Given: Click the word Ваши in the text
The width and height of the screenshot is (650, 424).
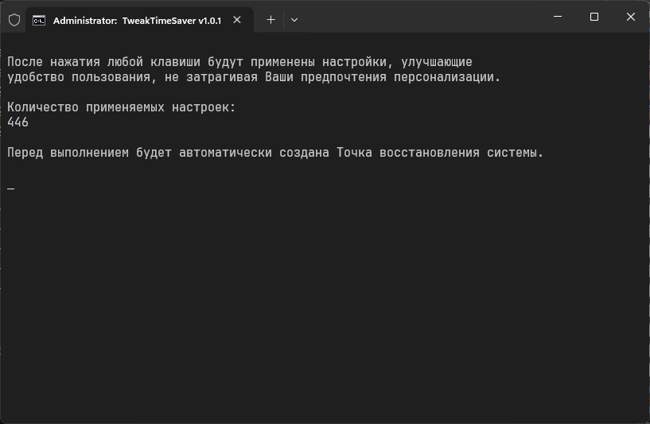Looking at the screenshot, I should tap(279, 77).
